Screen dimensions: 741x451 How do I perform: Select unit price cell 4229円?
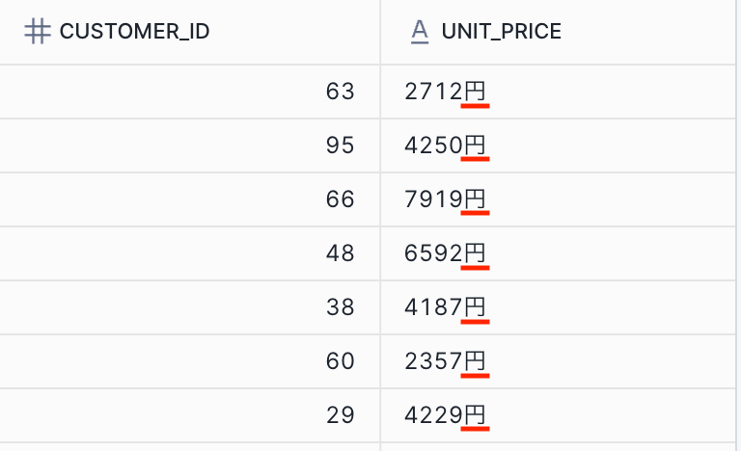tap(446, 415)
